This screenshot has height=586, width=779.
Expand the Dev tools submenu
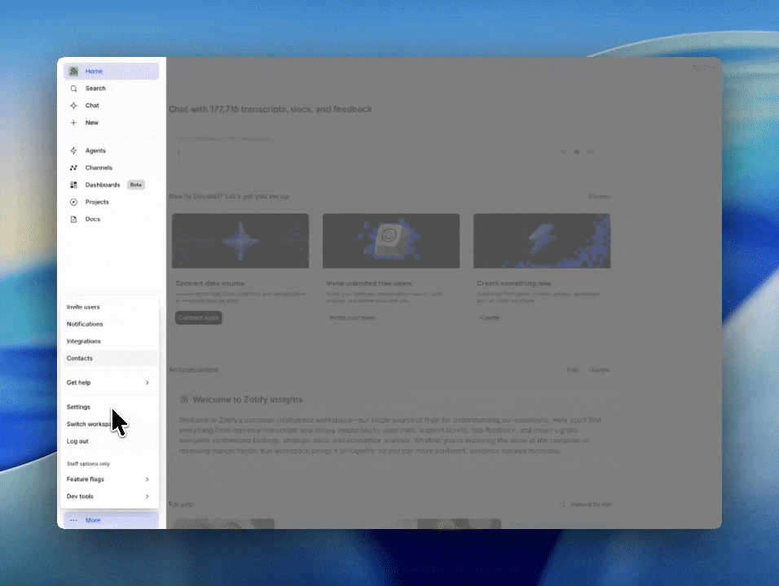pyautogui.click(x=109, y=496)
